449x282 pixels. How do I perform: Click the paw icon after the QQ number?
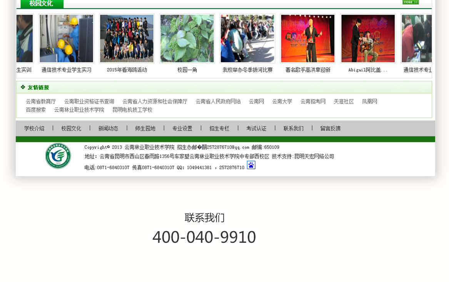(251, 165)
